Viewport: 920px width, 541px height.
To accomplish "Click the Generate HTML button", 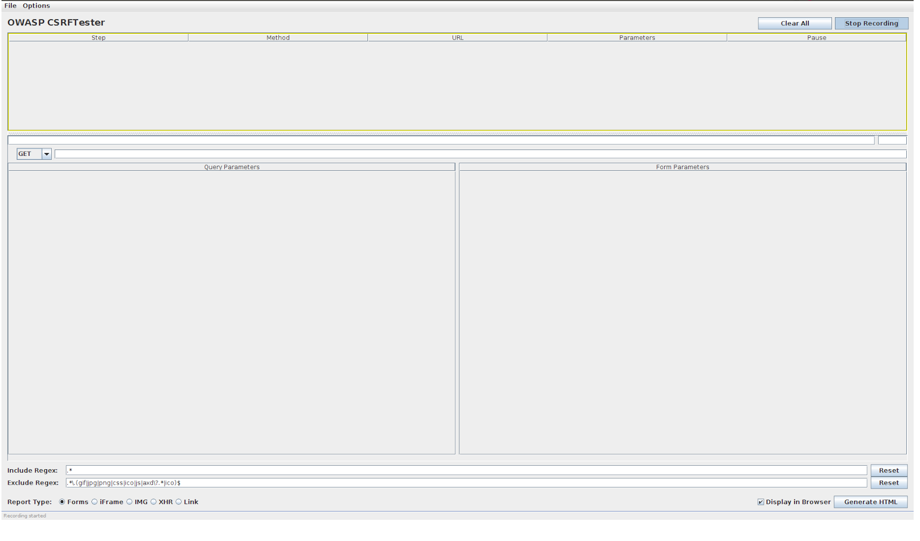I will 870,501.
